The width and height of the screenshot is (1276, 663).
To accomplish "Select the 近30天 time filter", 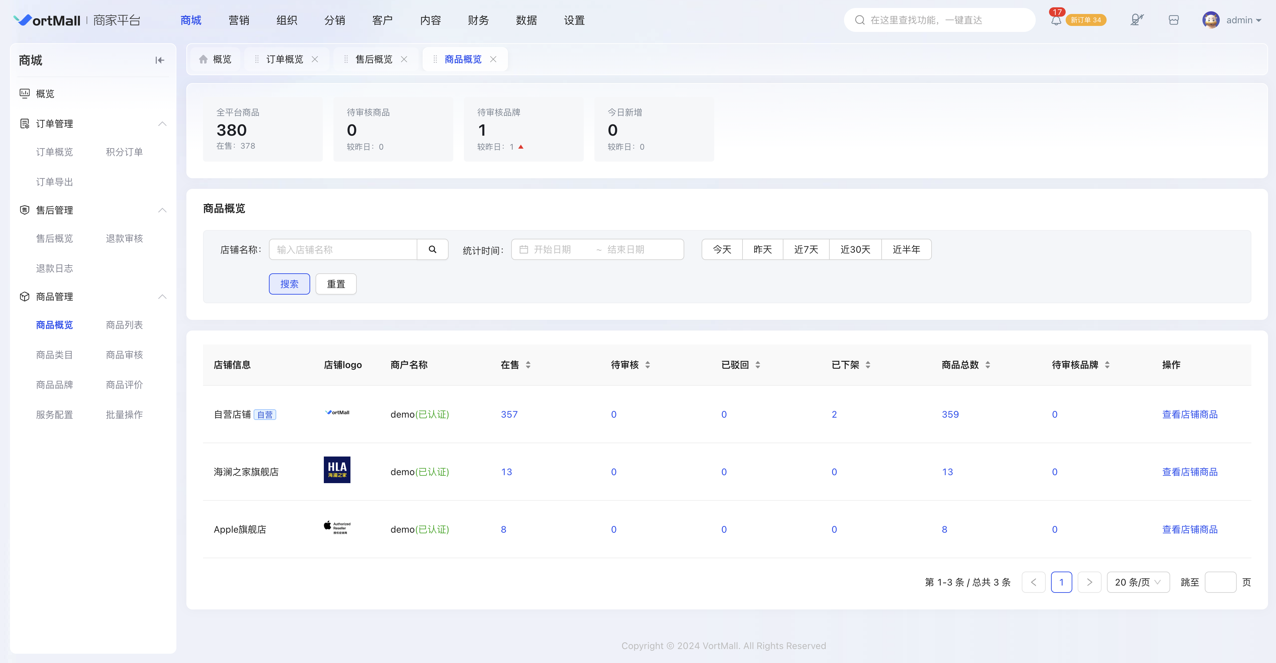I will click(x=855, y=249).
